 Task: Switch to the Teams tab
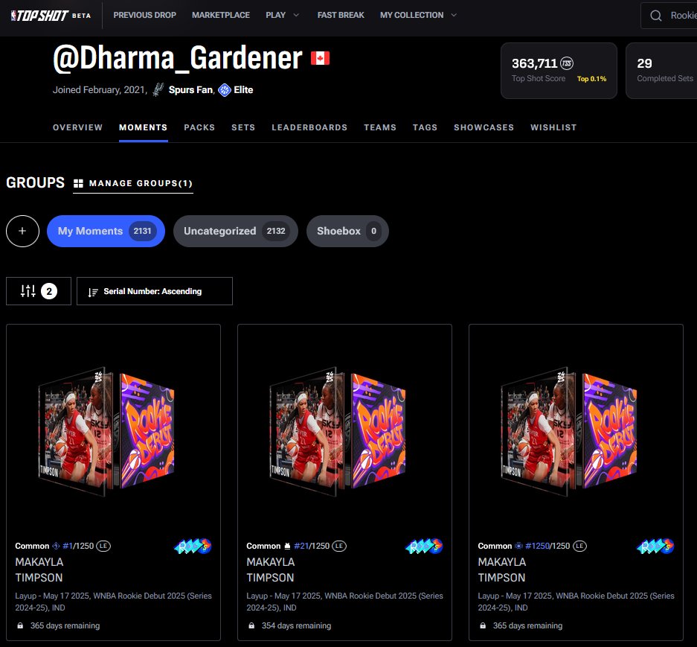(380, 127)
